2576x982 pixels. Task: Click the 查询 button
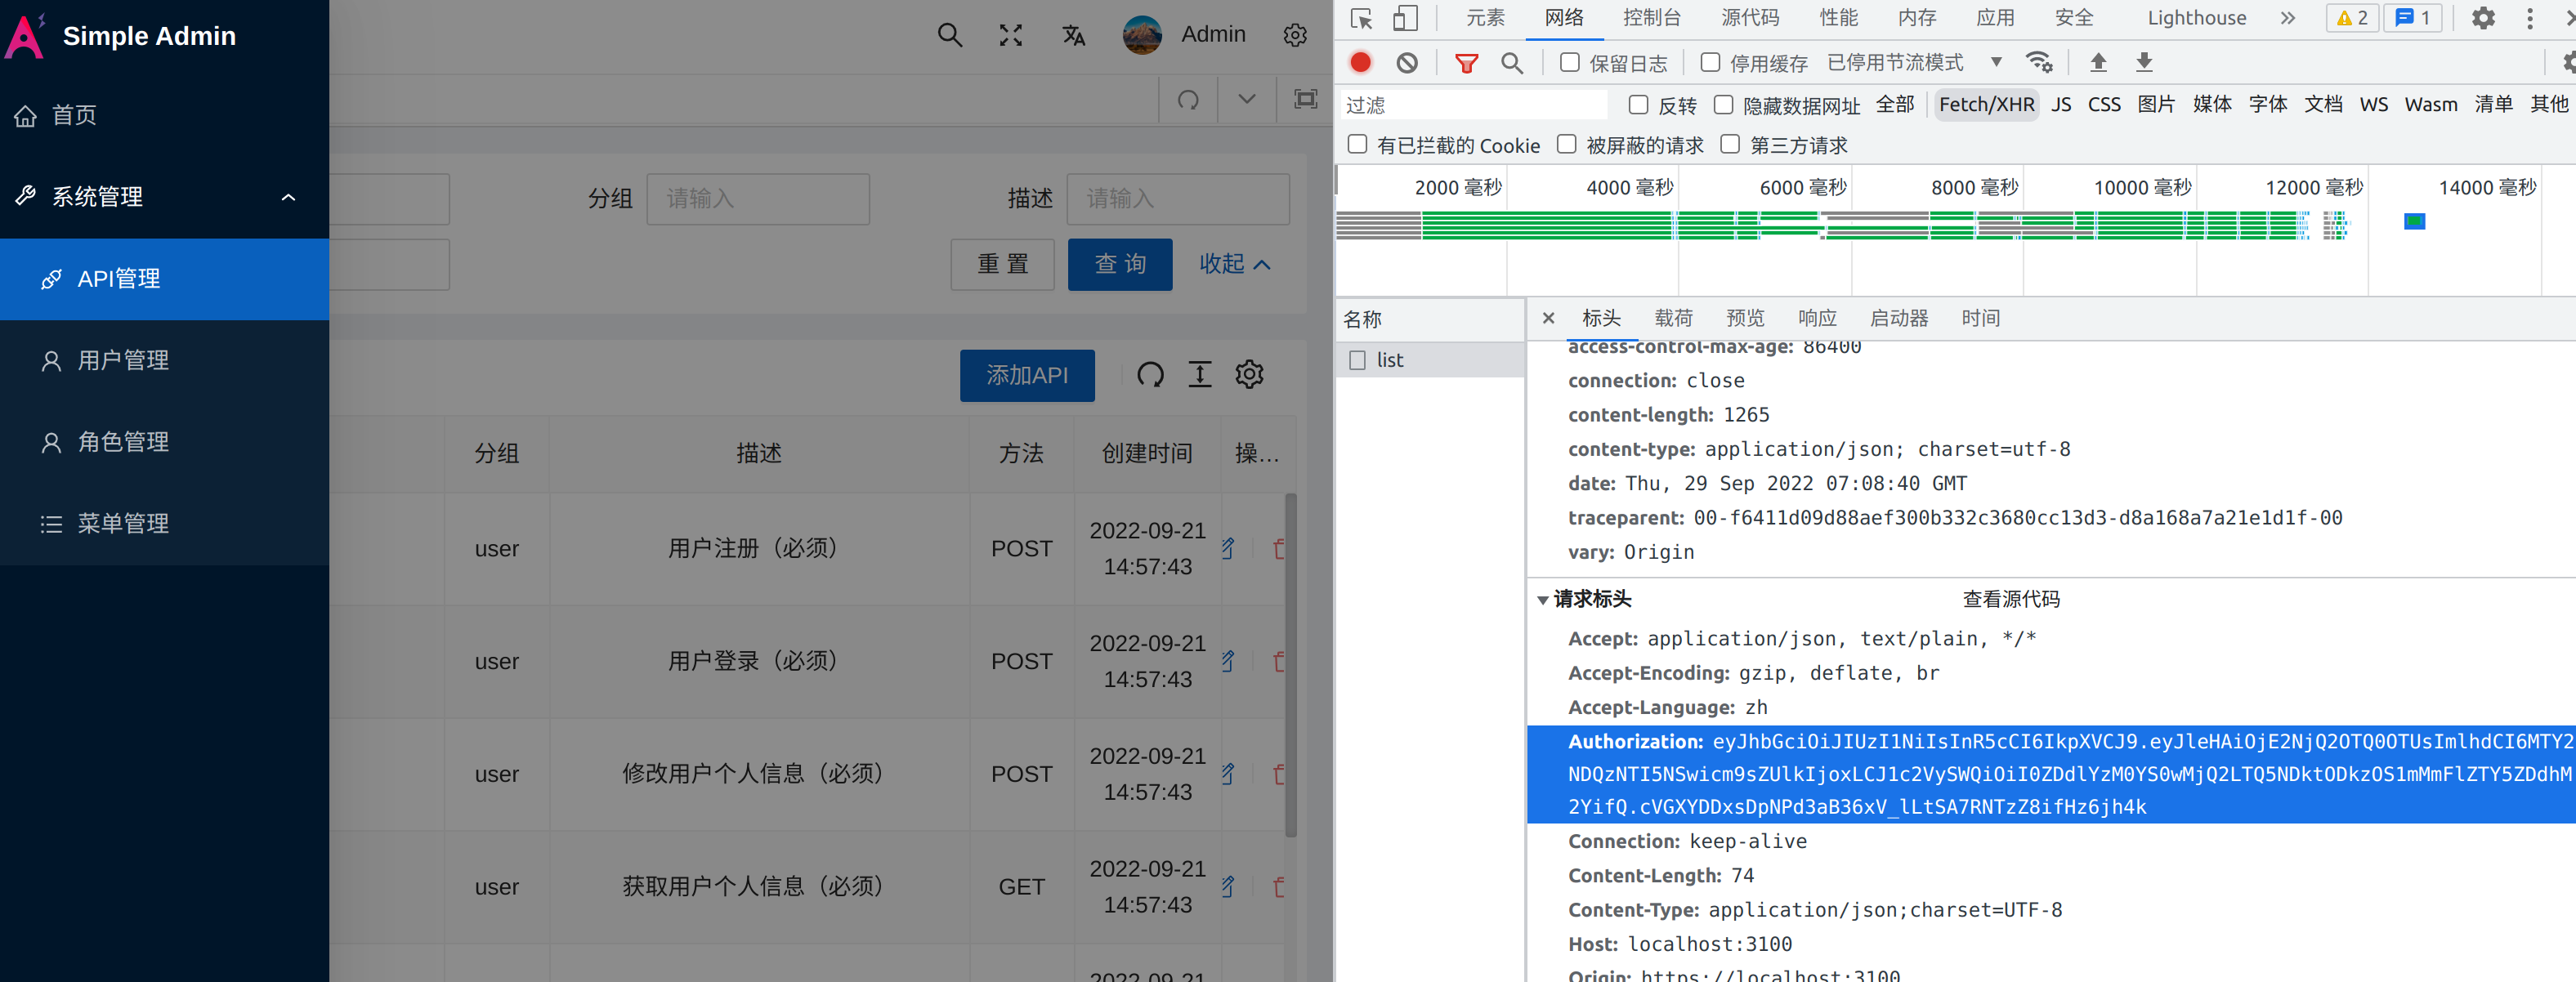1120,264
